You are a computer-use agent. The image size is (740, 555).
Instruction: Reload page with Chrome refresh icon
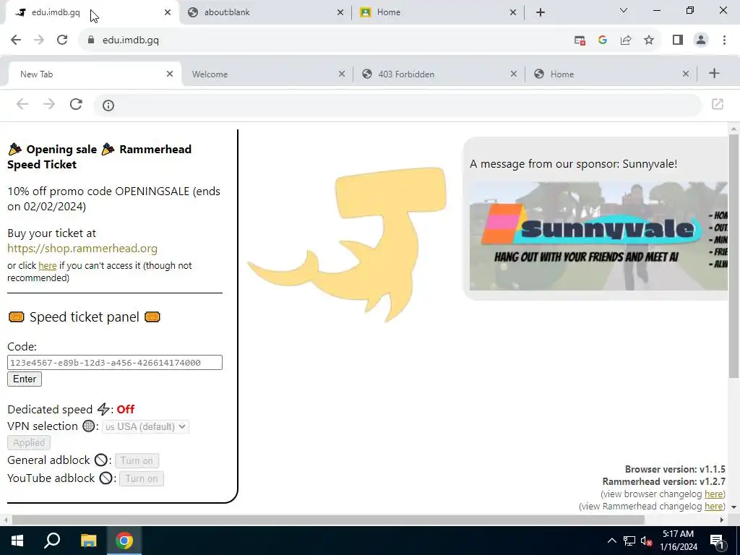pyautogui.click(x=62, y=40)
